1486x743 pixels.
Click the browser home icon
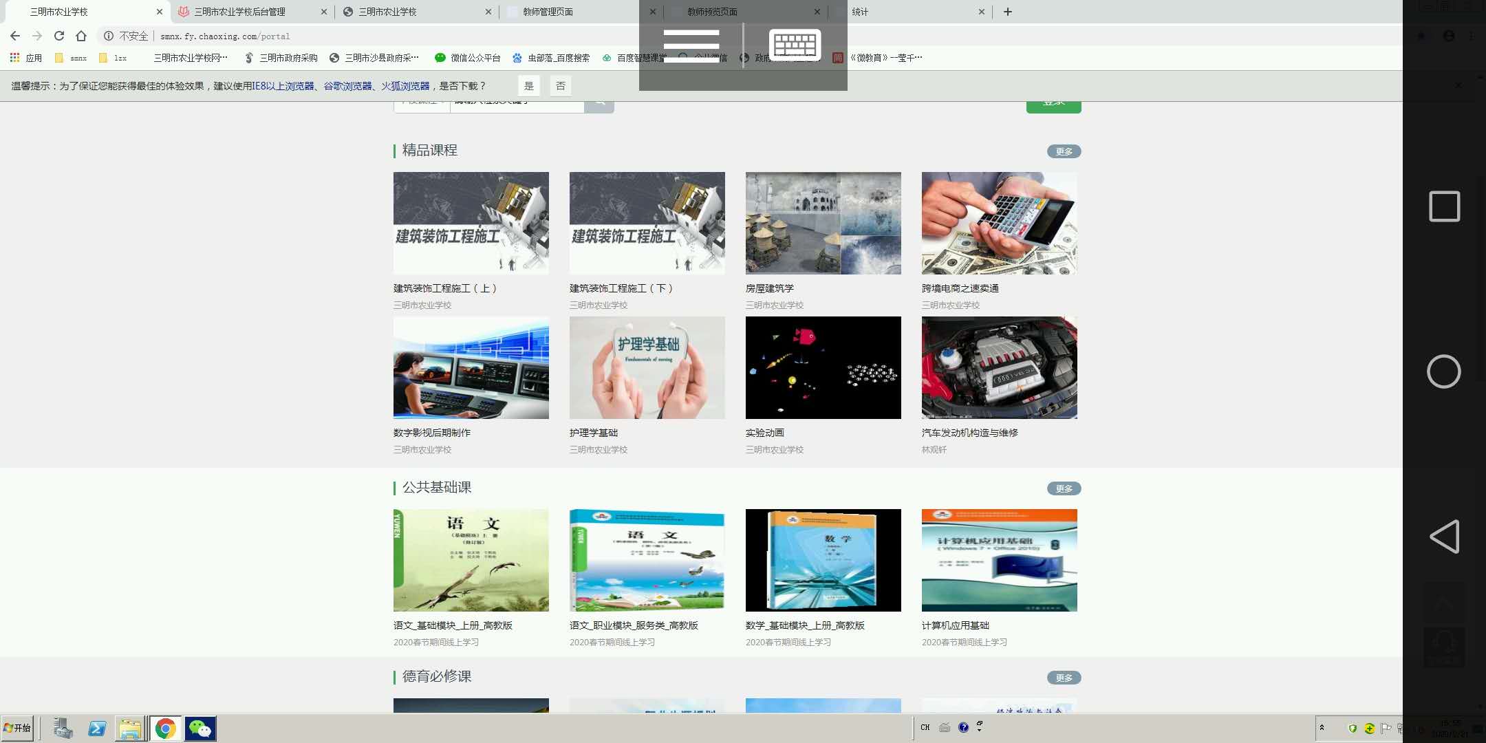coord(81,36)
